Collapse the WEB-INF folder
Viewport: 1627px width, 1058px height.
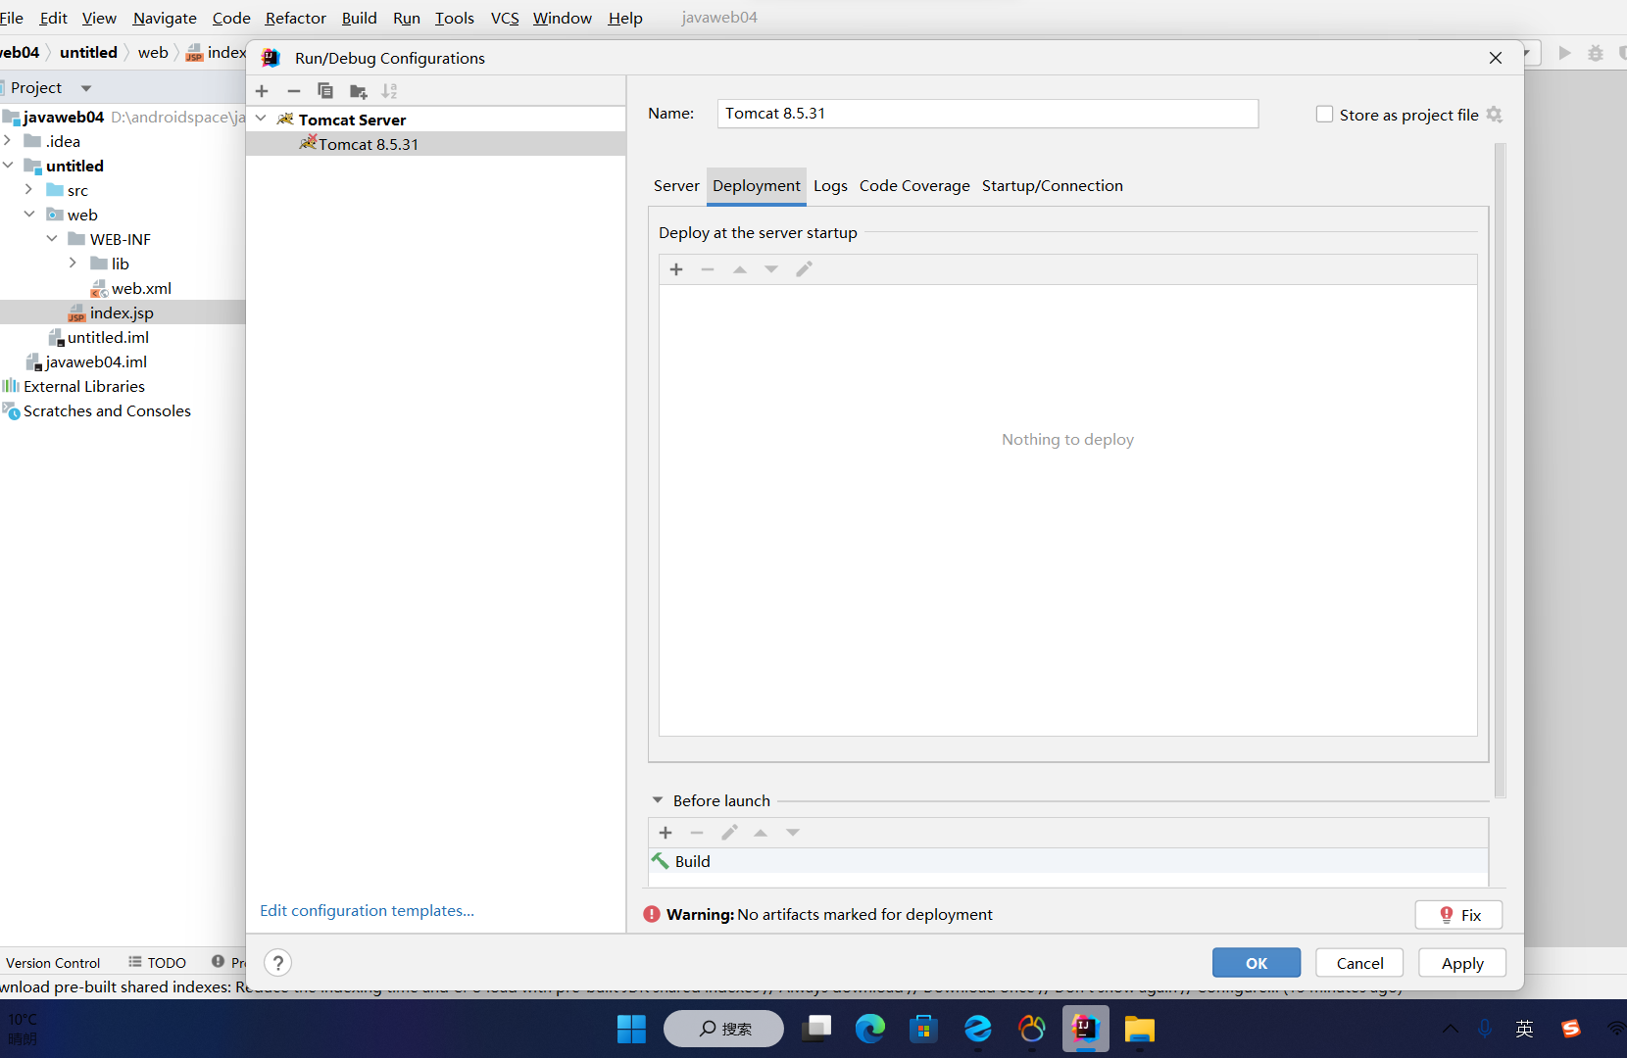point(52,239)
